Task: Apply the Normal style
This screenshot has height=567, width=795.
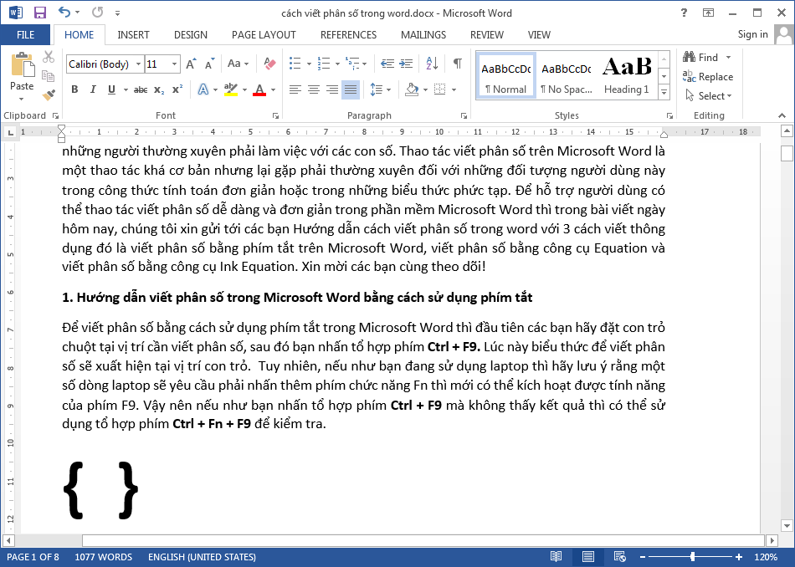Action: coord(505,76)
